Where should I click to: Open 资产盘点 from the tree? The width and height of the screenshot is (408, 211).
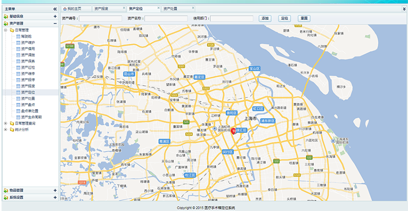click(28, 105)
